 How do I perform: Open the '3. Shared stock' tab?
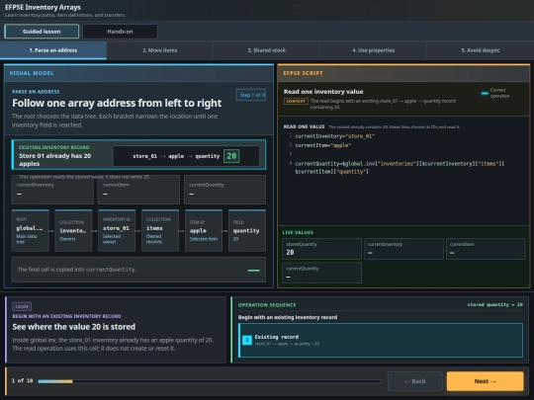267,50
